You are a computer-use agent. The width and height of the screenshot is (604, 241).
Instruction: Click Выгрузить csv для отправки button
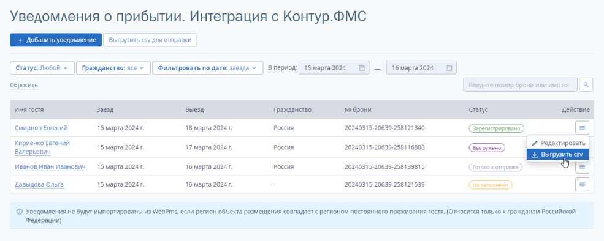coord(150,40)
